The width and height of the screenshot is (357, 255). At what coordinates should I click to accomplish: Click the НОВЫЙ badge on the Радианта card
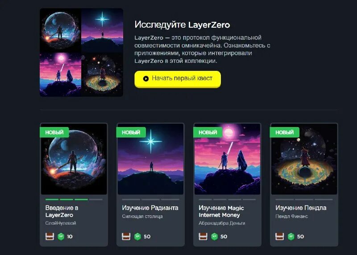pyautogui.click(x=131, y=132)
